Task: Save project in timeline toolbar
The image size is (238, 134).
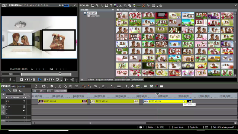Action: (52, 86)
